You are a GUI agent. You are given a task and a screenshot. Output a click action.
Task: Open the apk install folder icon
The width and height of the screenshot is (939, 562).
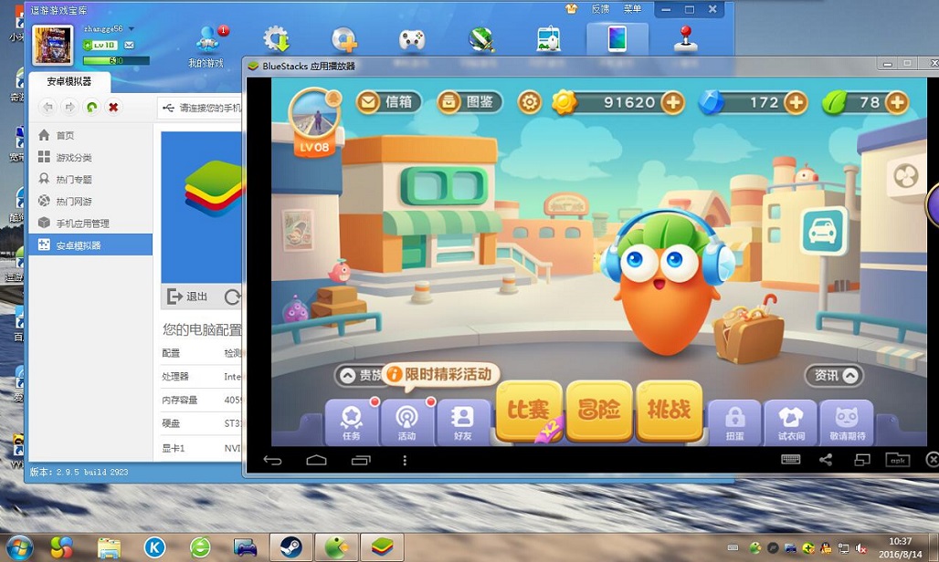[x=898, y=459]
